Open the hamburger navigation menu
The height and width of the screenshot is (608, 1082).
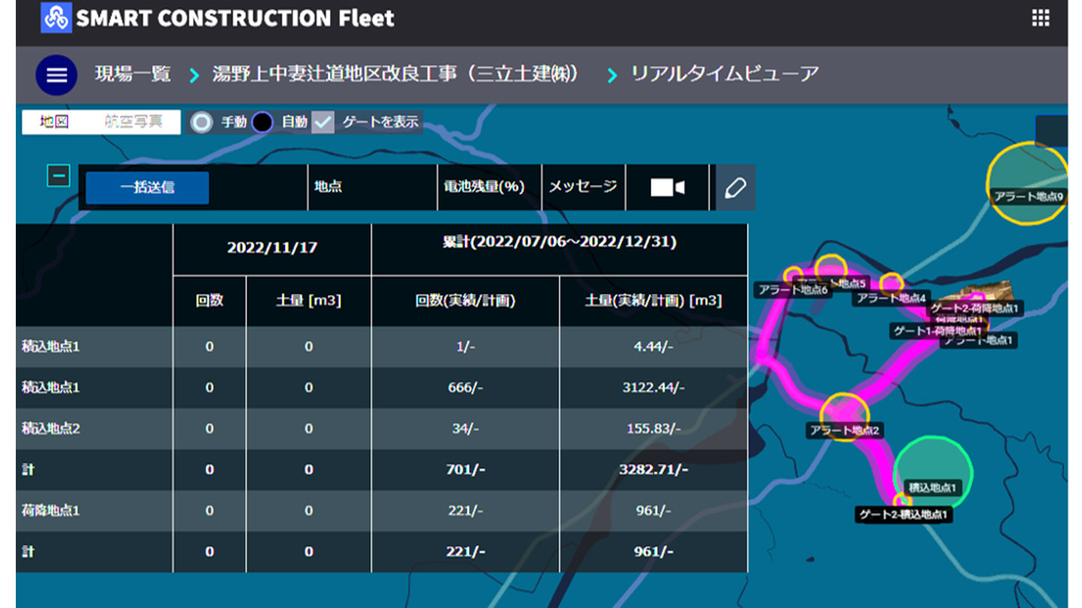[x=56, y=75]
